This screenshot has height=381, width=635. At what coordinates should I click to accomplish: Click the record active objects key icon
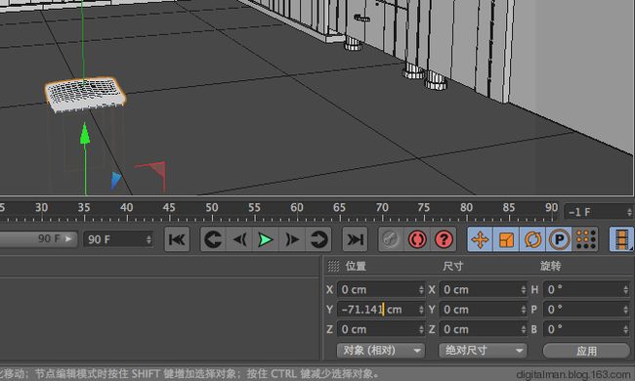point(391,239)
